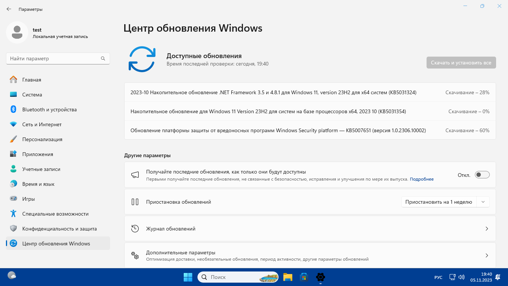Viewport: 508px width, 286px height.
Task: Click the Персонализация paintbrush icon
Action: (x=13, y=139)
